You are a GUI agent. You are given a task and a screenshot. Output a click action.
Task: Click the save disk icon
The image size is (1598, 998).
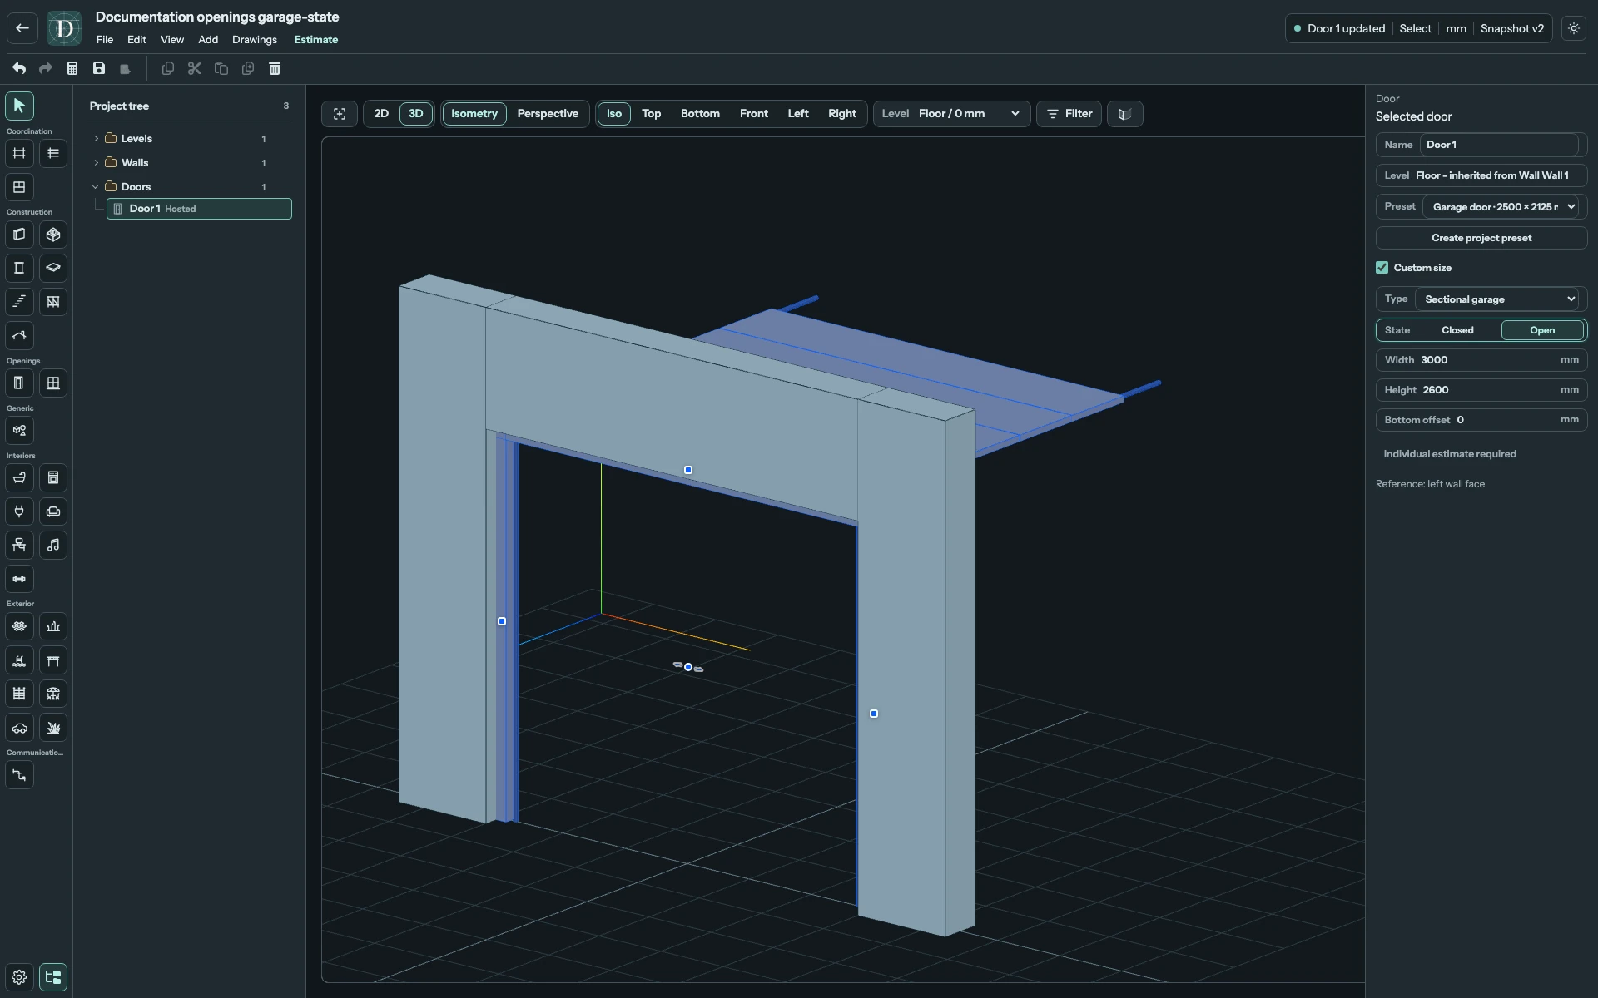99,68
